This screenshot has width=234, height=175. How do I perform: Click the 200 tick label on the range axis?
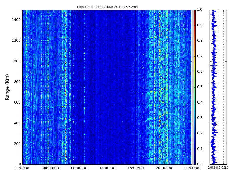point(17,144)
